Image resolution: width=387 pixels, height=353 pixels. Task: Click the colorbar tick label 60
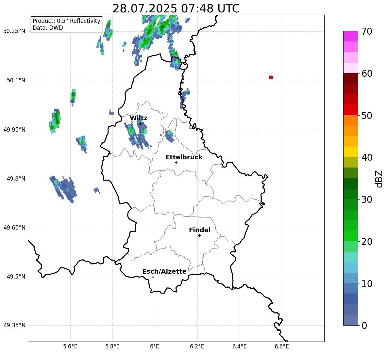tap(367, 73)
